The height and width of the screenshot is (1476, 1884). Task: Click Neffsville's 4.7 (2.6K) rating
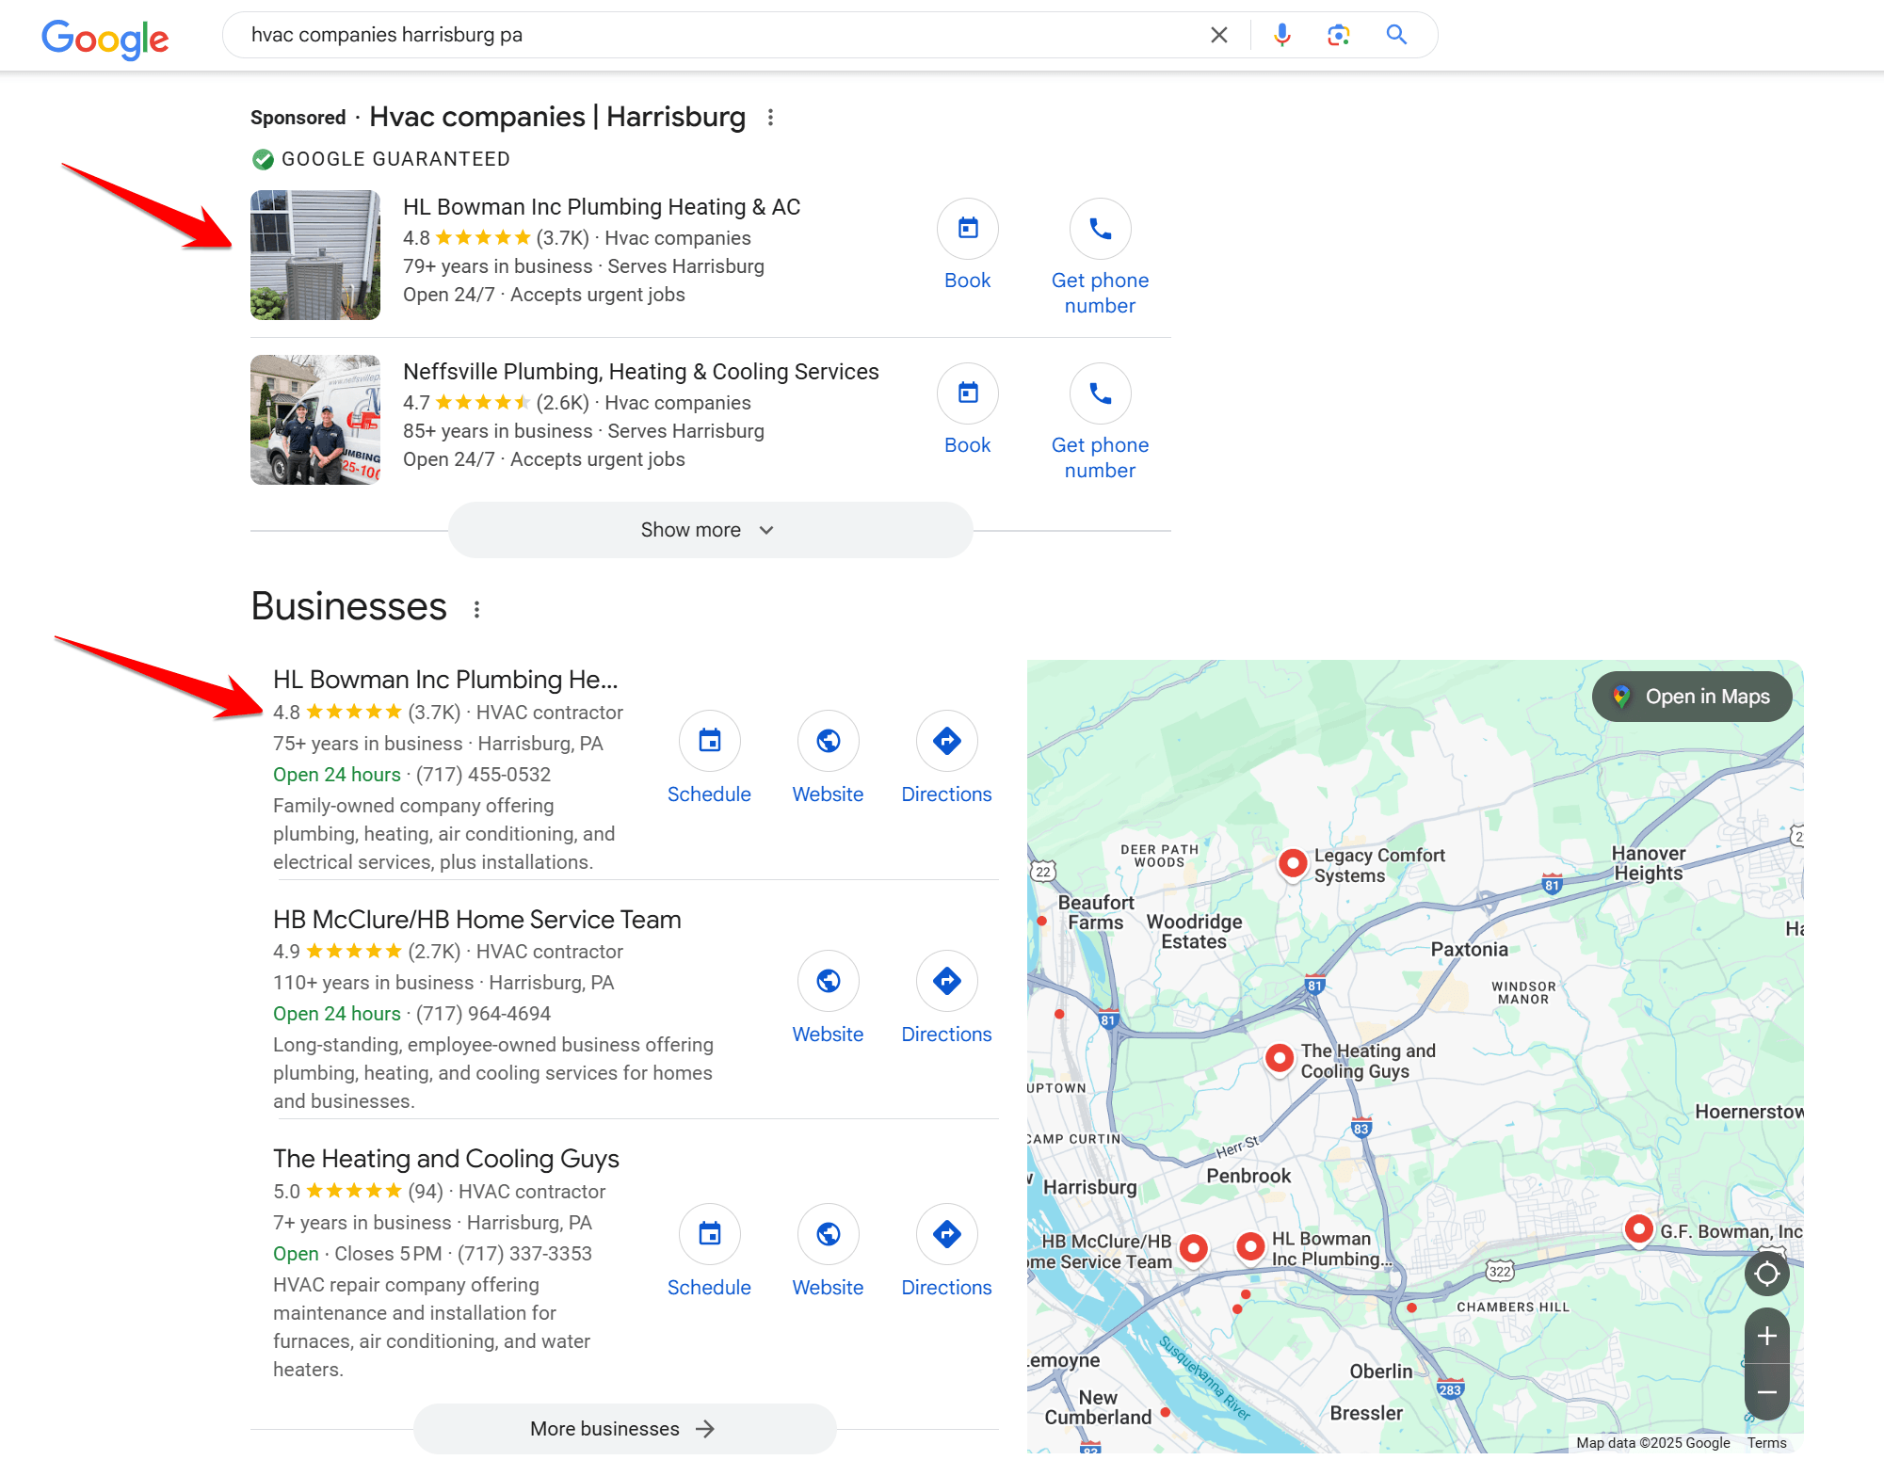496,403
